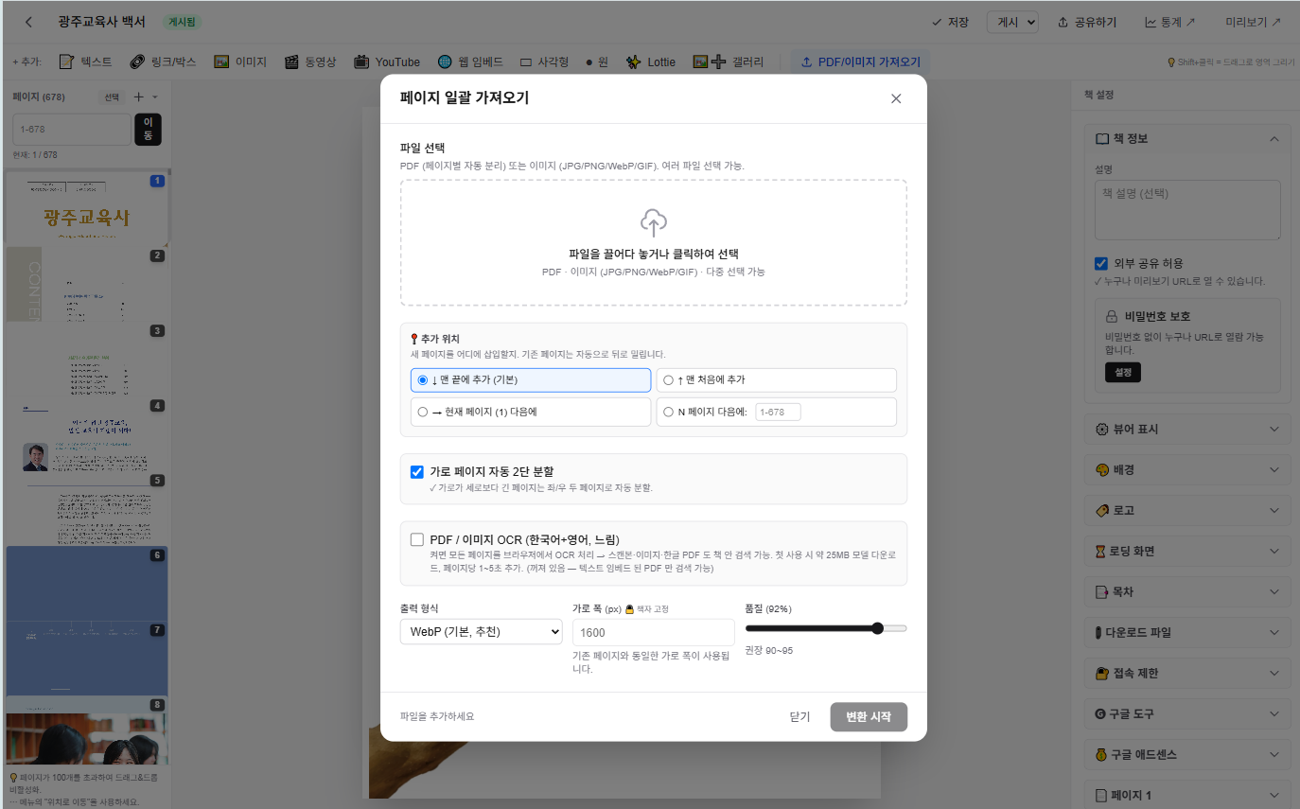Viewport: 1300px width, 809px height.
Task: Choose 현재 페이지 (1) 다음에 radio option
Action: coord(531,412)
